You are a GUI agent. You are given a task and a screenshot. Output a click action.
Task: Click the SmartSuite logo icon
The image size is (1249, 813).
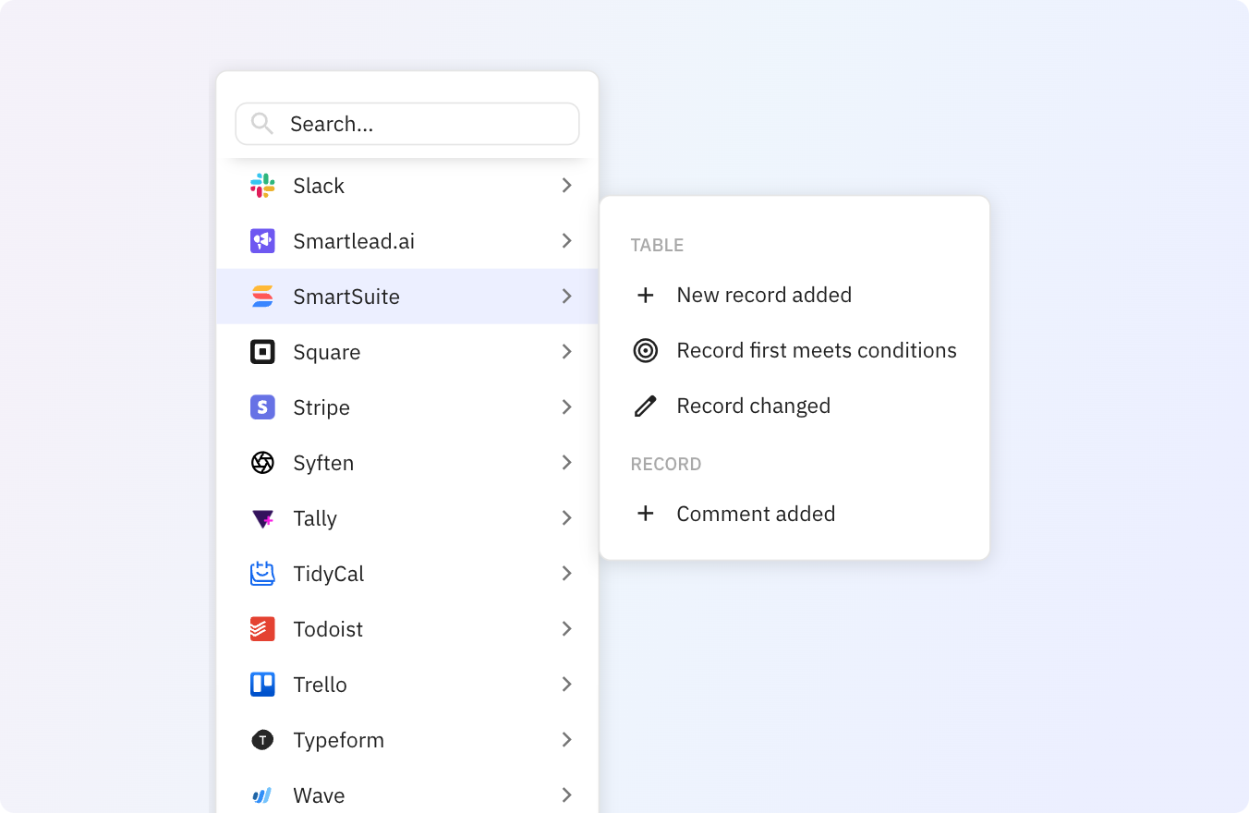pyautogui.click(x=262, y=297)
